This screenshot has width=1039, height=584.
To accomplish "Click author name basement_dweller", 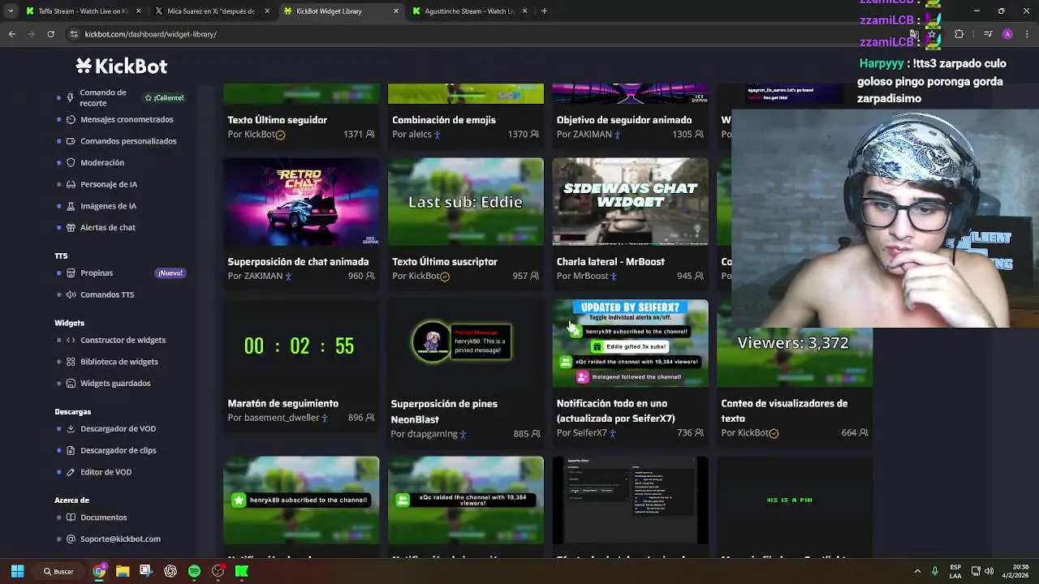I will [x=283, y=418].
